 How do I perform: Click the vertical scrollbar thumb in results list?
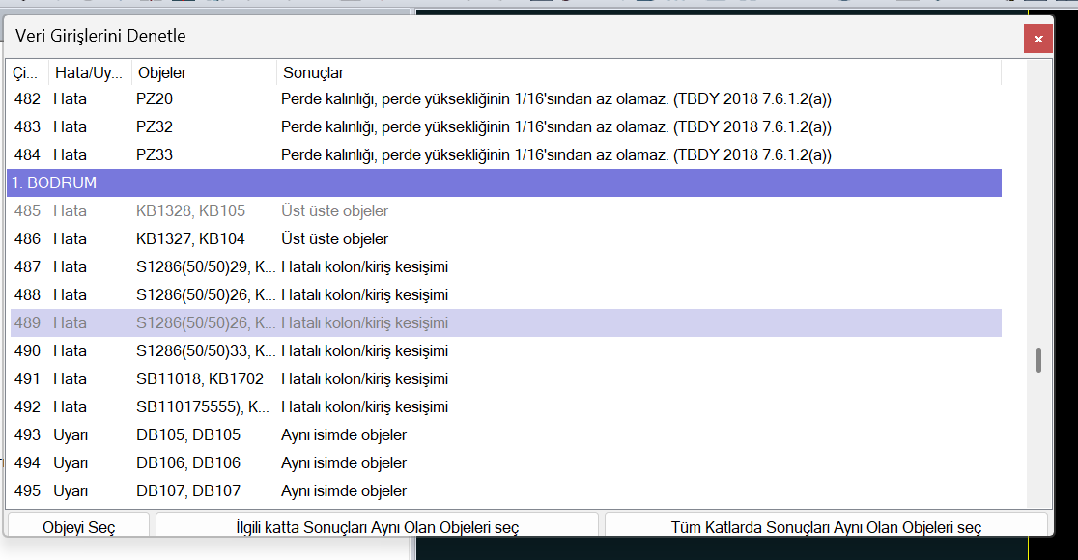point(1039,360)
